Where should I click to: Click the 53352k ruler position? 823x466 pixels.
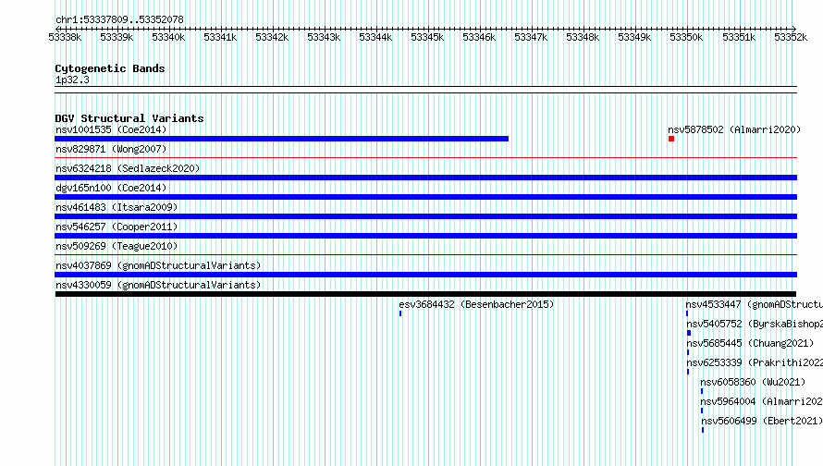(x=791, y=37)
